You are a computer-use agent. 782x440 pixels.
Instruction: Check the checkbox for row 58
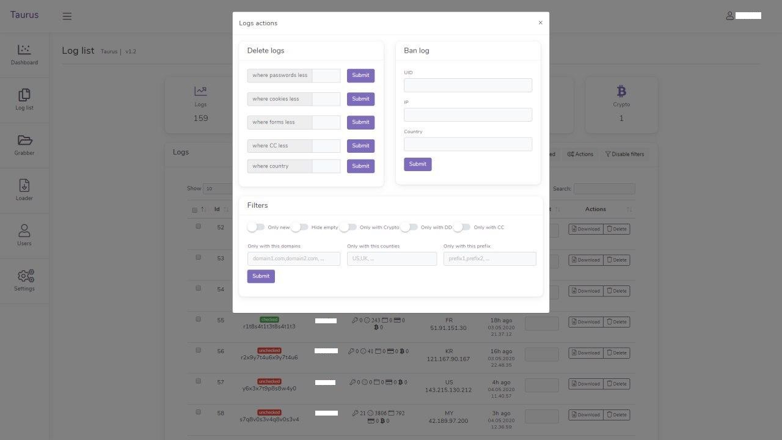coord(198,412)
